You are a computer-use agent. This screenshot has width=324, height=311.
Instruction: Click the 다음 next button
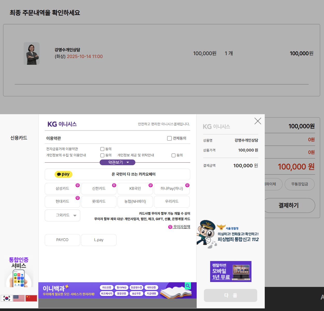click(x=230, y=295)
